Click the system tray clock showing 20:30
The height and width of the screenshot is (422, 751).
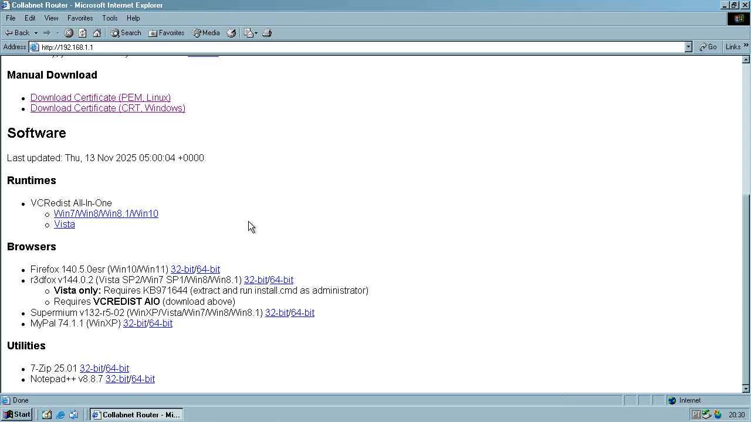(736, 415)
